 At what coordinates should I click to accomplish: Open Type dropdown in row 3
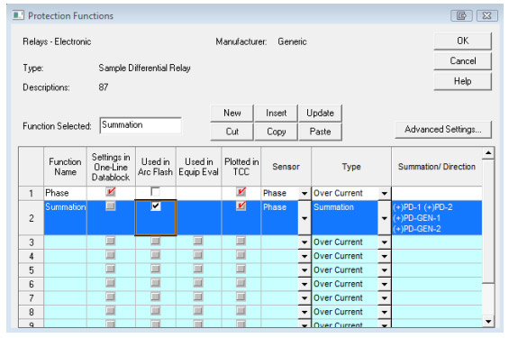coord(385,242)
